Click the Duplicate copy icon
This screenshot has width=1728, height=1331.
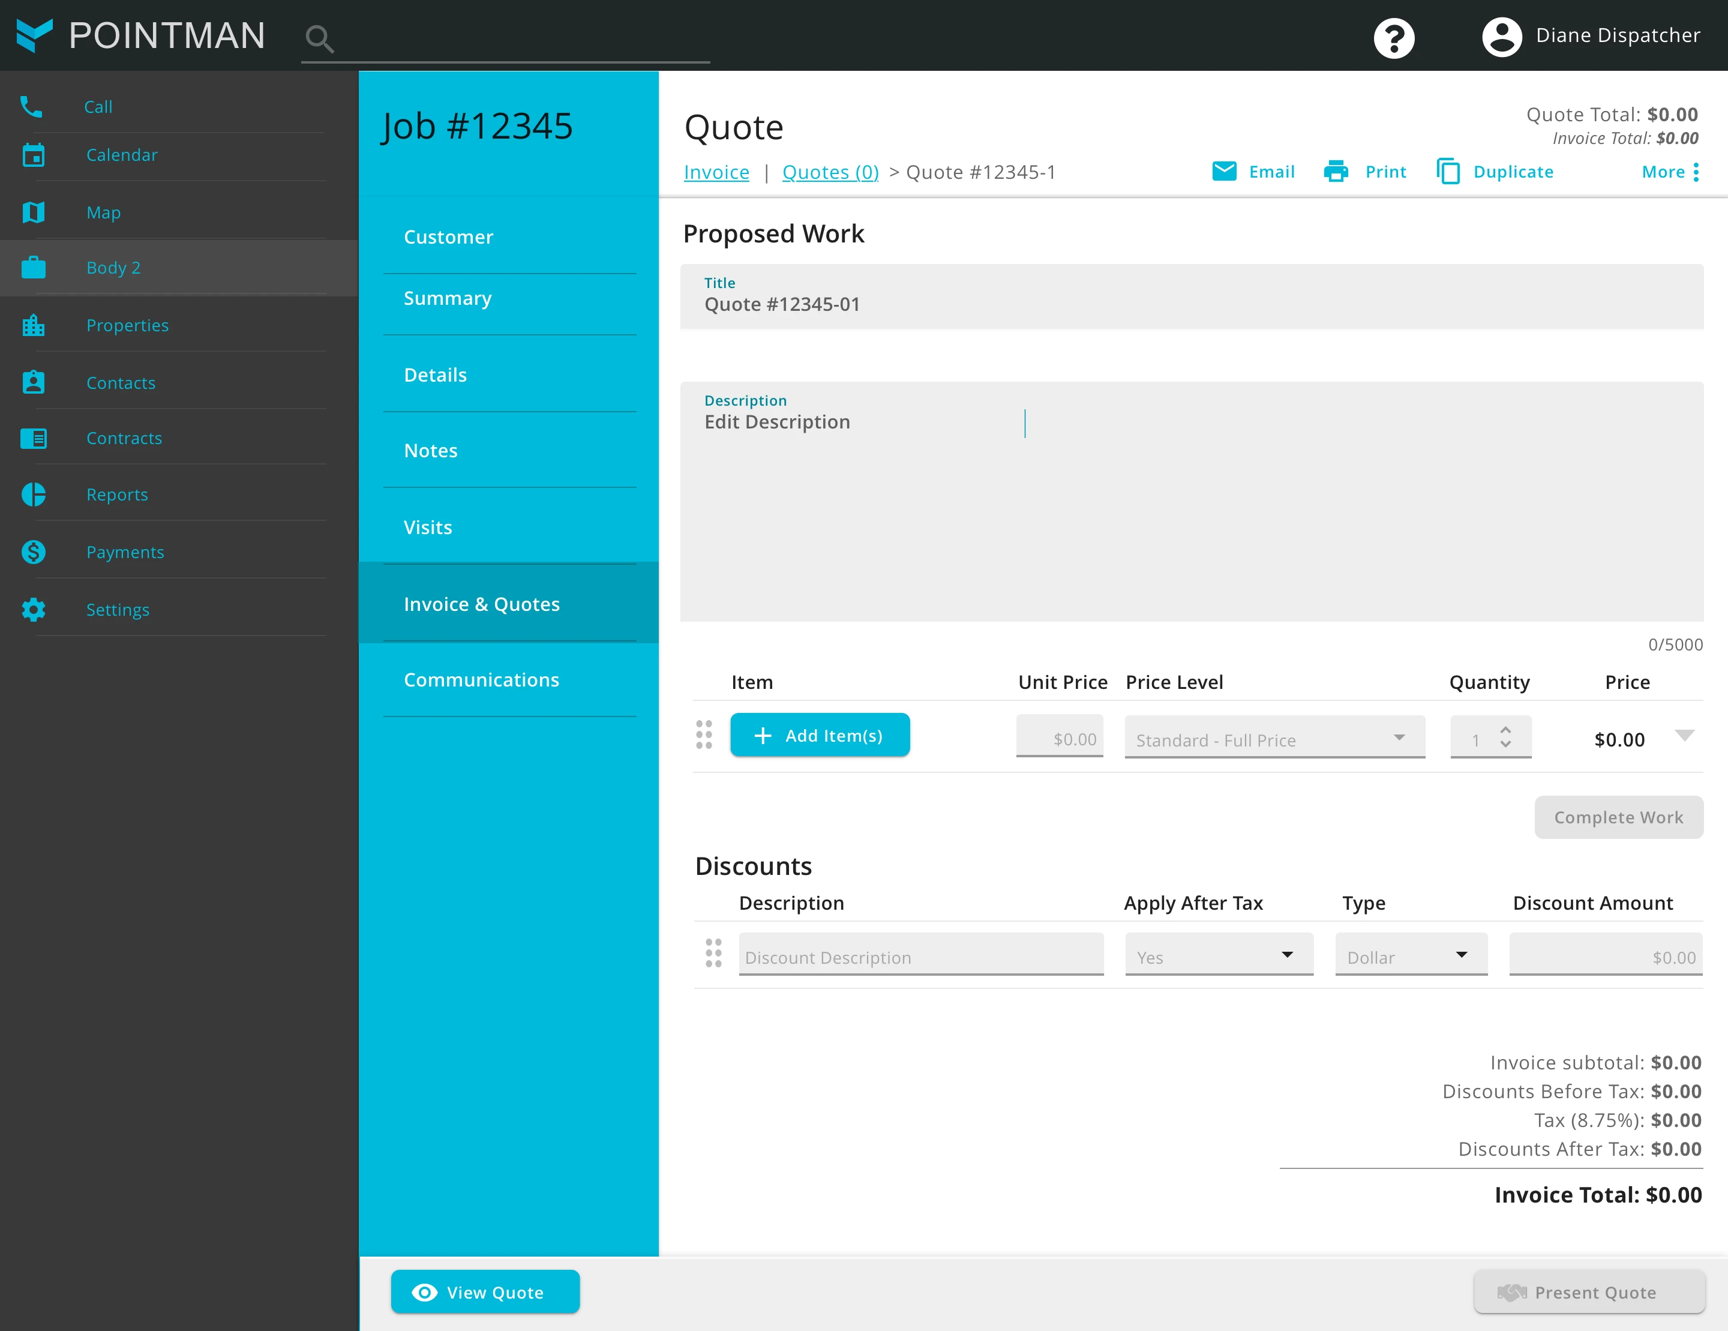pos(1448,171)
